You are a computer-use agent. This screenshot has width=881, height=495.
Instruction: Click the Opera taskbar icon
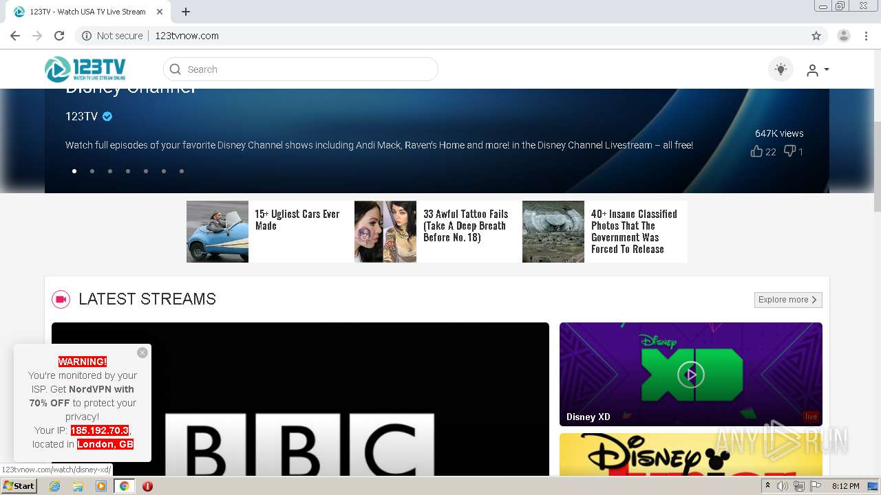coord(147,486)
